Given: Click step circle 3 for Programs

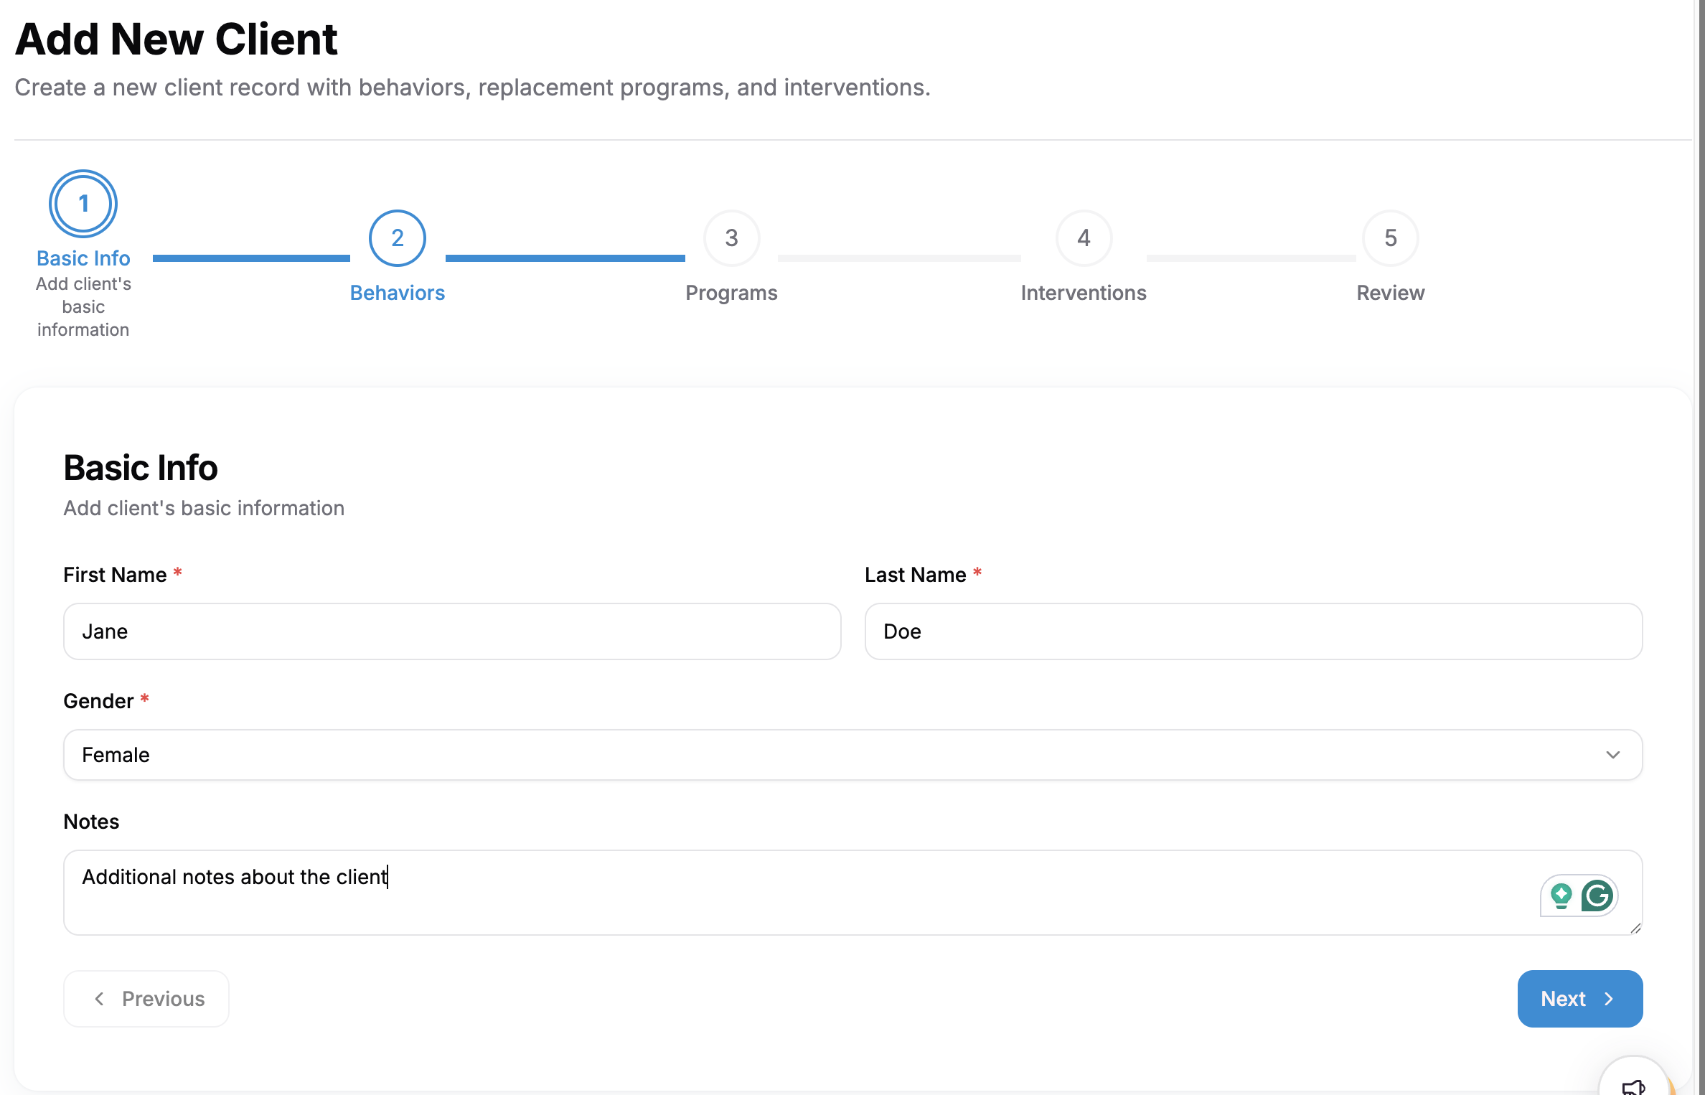Looking at the screenshot, I should 731,238.
